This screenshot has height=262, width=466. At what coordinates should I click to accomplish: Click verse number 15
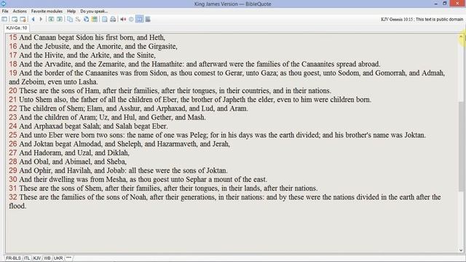coord(13,37)
